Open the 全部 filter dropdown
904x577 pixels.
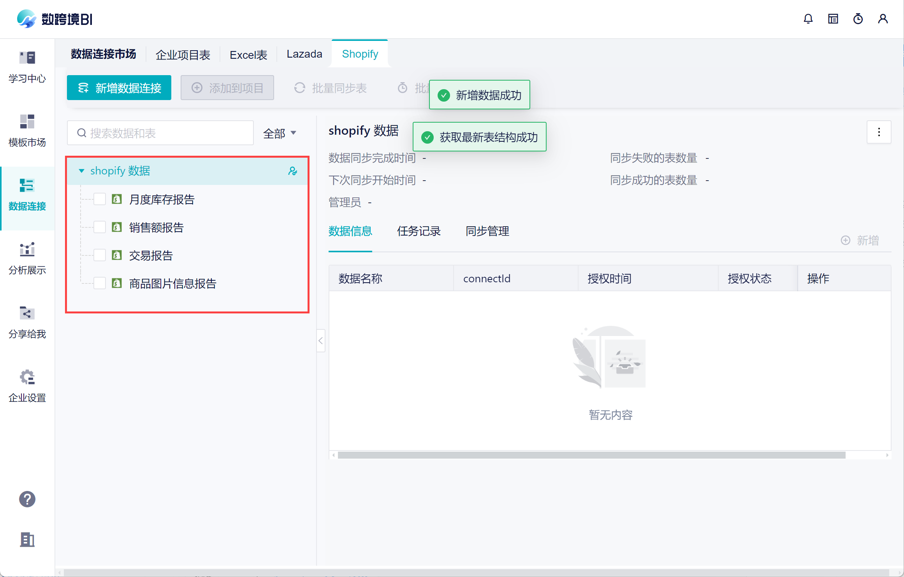click(x=280, y=134)
